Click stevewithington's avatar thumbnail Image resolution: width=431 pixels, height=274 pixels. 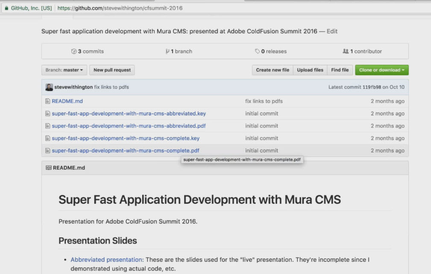[49, 87]
